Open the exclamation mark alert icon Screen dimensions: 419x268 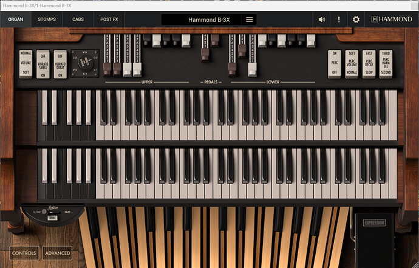click(x=339, y=19)
